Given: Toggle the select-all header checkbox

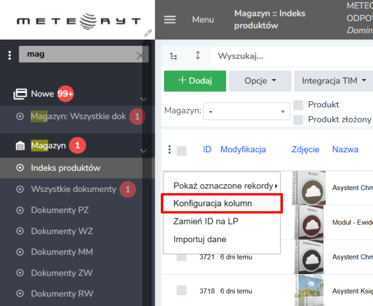Looking at the screenshot, I should pos(181,150).
